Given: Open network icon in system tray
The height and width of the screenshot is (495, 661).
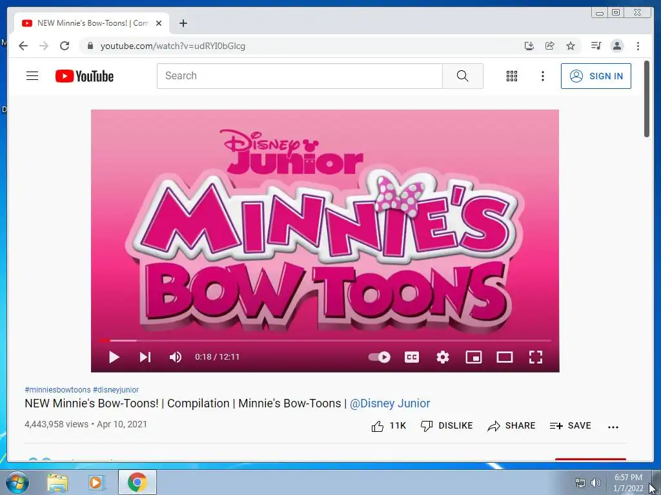Looking at the screenshot, I should (580, 483).
